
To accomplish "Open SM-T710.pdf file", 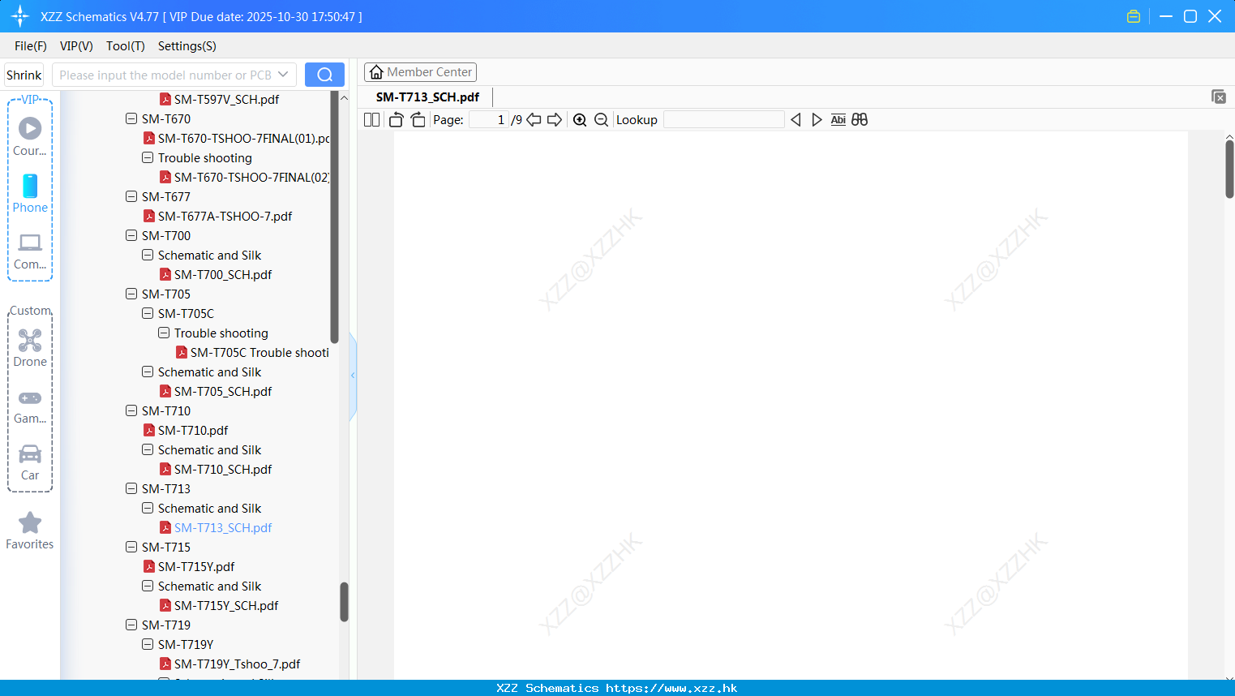I will 193,430.
